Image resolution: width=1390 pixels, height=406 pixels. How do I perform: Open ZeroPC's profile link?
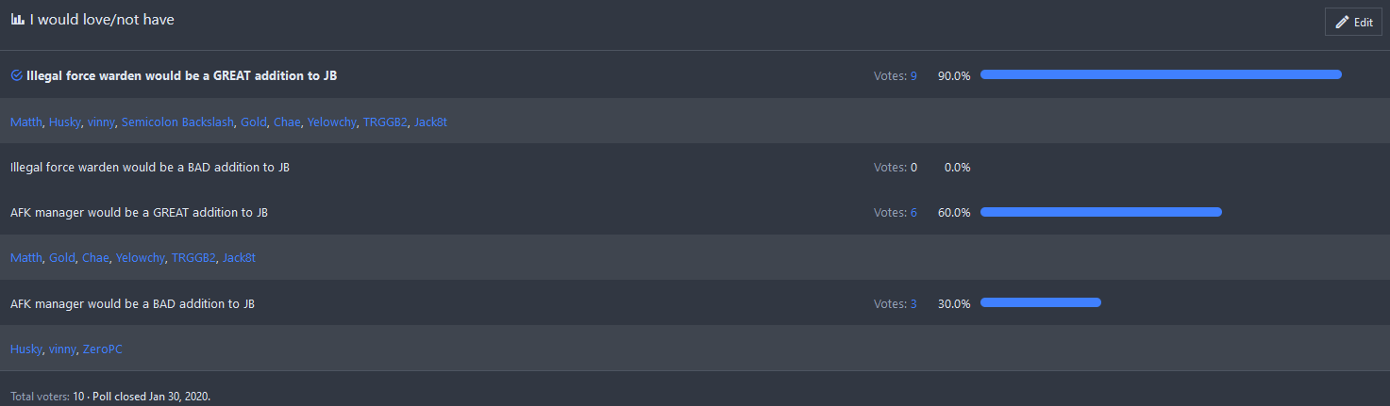[103, 349]
